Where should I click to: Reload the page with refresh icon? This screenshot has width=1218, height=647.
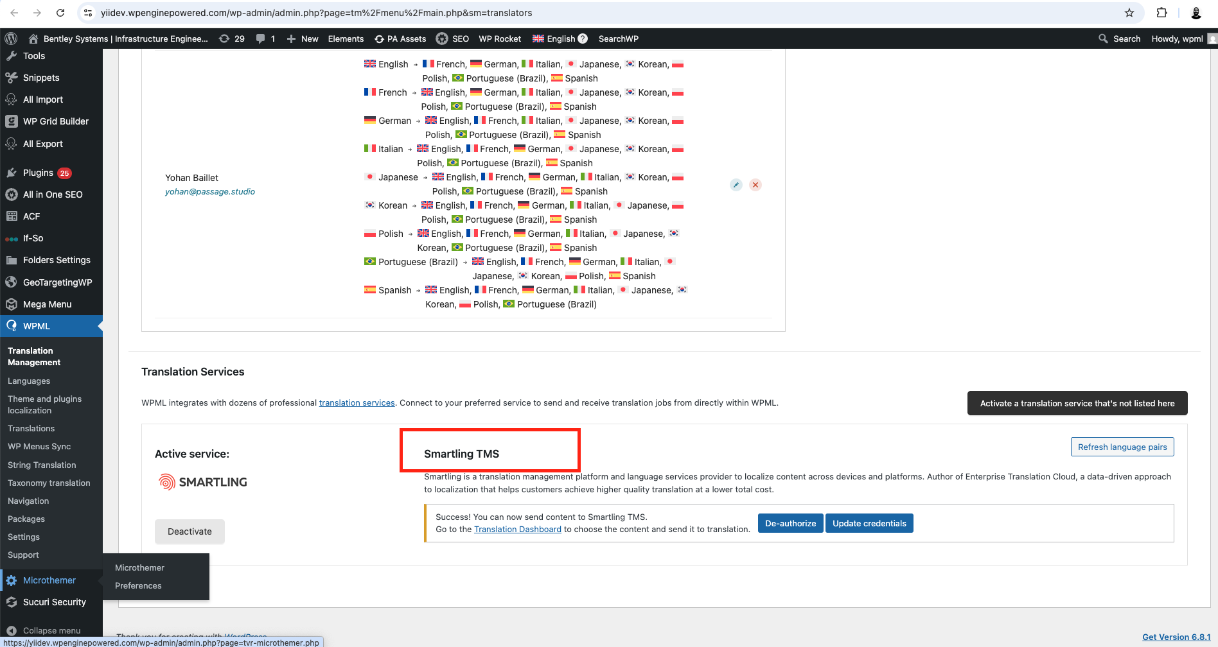point(60,13)
